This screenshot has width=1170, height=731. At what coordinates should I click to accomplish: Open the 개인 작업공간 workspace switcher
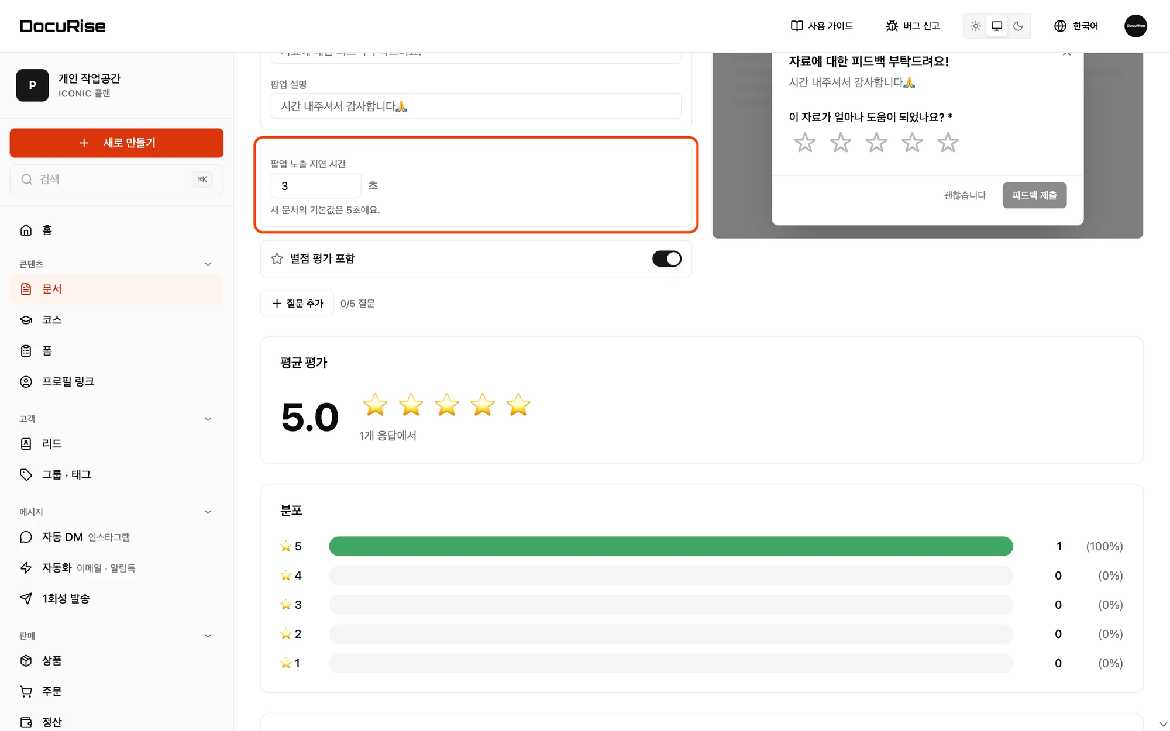coord(116,85)
